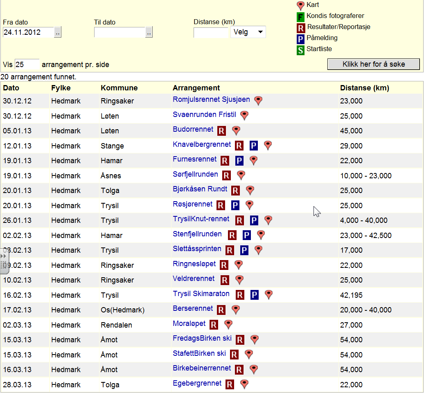This screenshot has height=393, width=424.
Task: Open the Sørfjellrunden event link
Action: click(x=195, y=174)
